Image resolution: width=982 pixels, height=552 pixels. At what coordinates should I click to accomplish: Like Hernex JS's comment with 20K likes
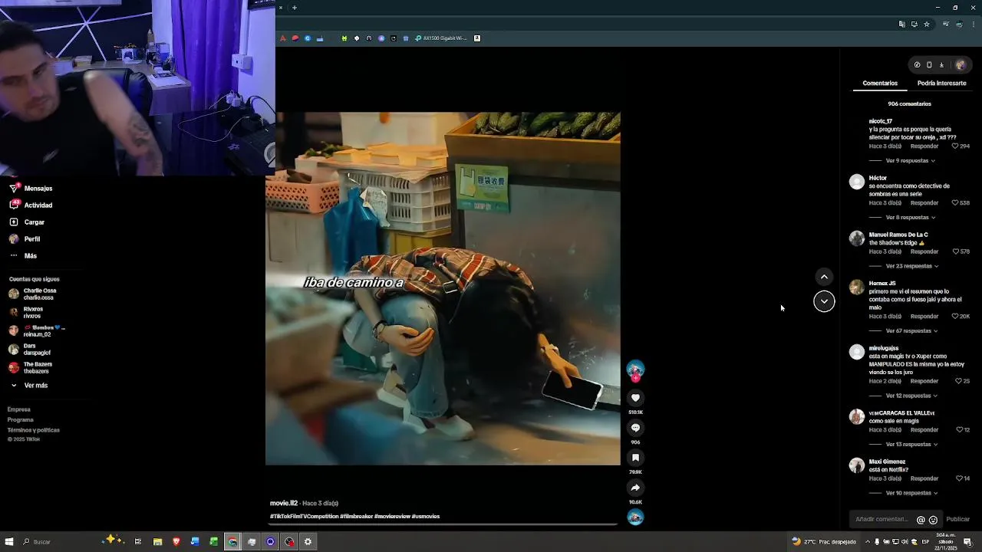point(955,317)
